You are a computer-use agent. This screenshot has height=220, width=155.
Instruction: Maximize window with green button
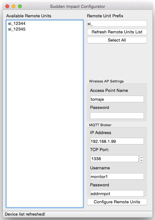[x=20, y=6]
